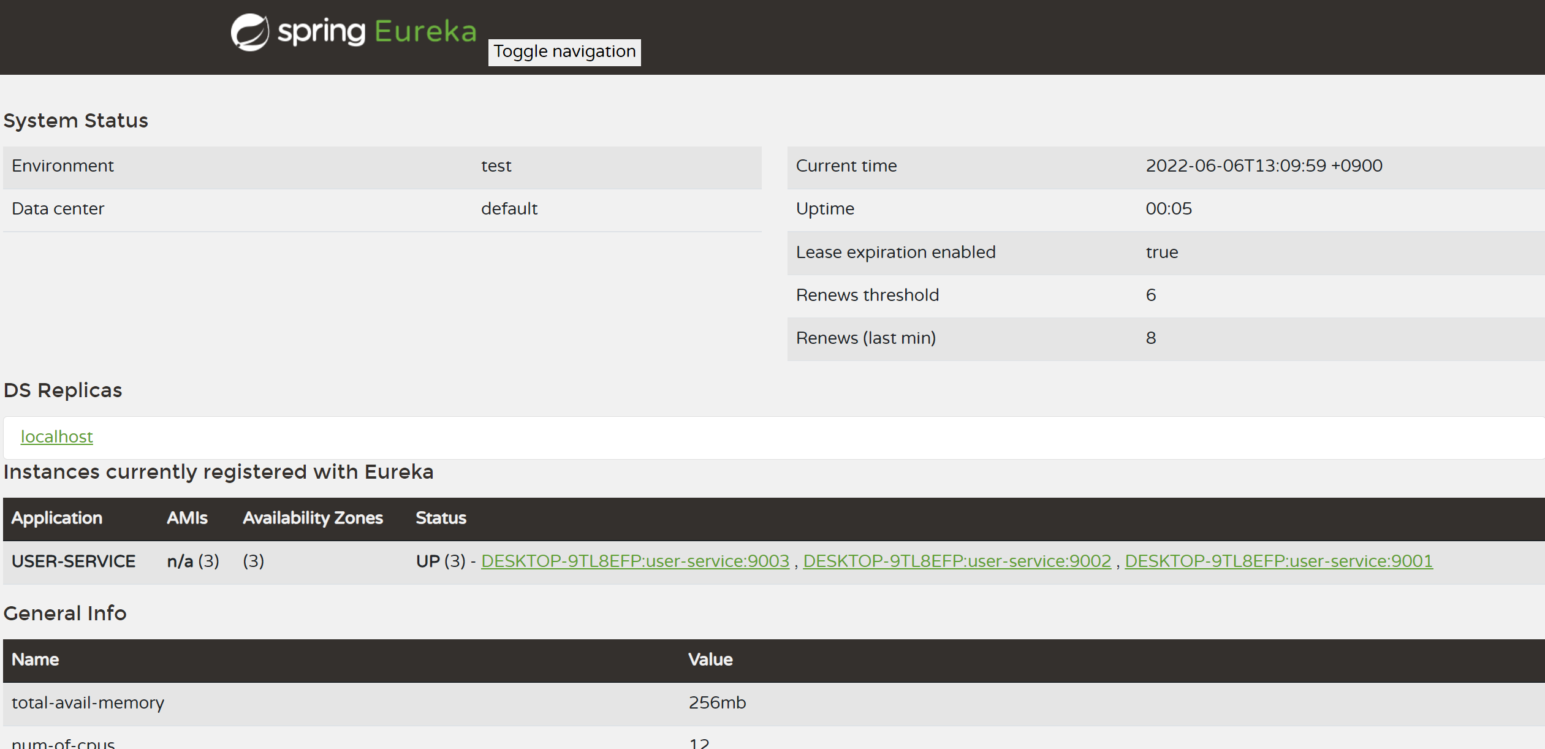Open the user-service:9002 instance link
The height and width of the screenshot is (749, 1545).
(957, 561)
